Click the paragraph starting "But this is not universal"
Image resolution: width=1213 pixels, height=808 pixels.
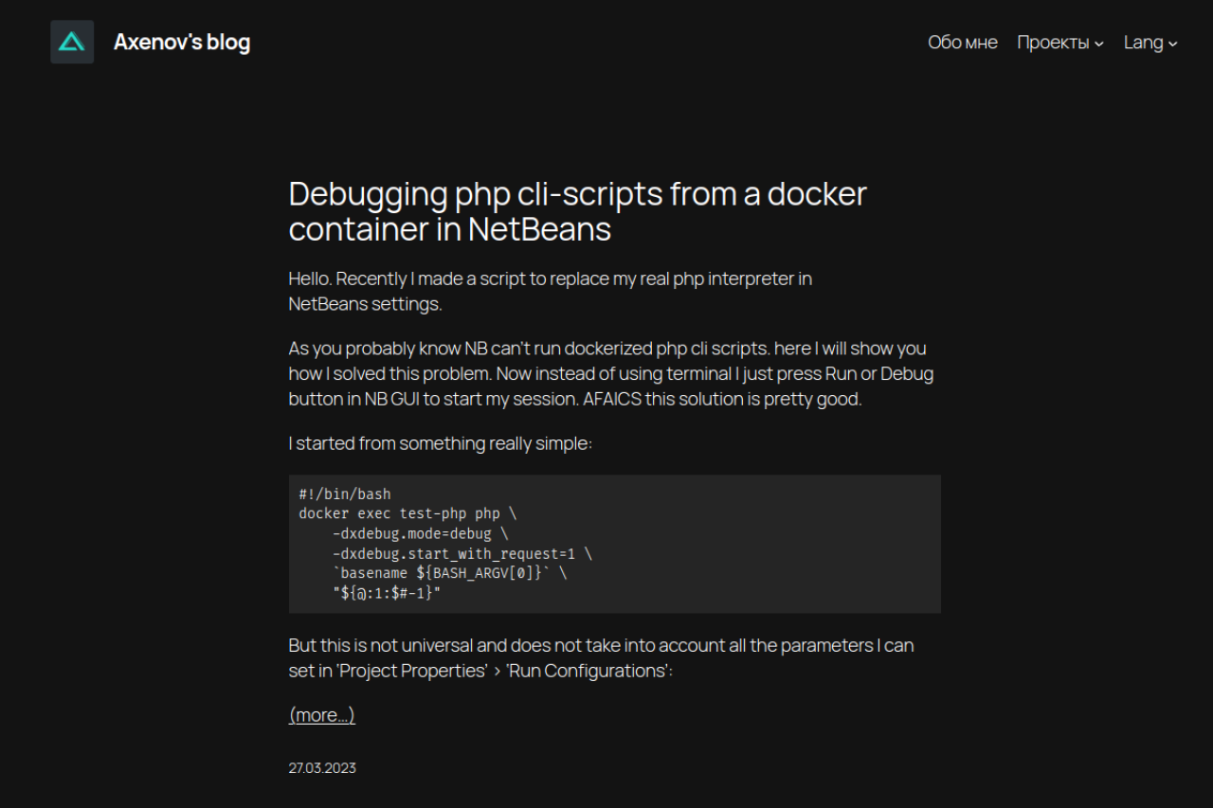[601, 657]
